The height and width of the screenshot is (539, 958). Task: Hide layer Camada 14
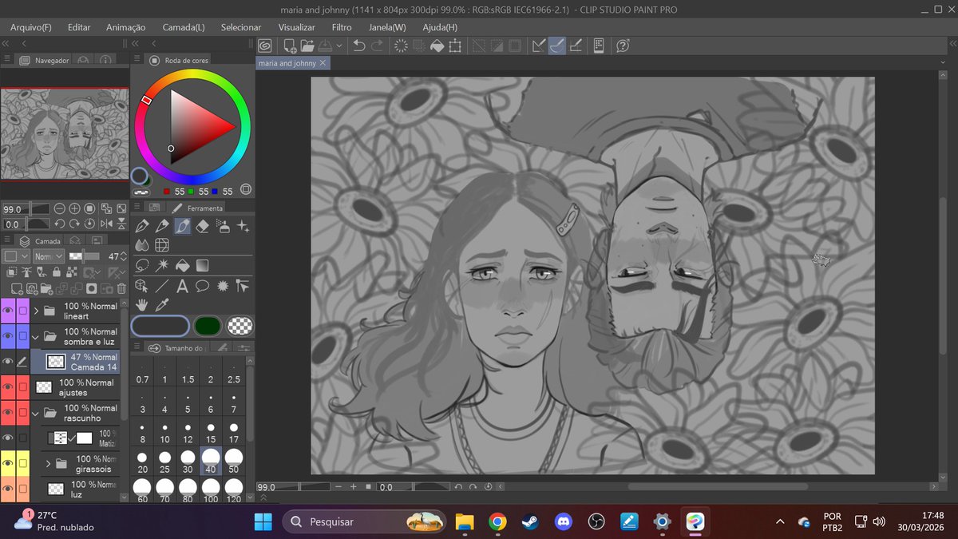click(9, 362)
